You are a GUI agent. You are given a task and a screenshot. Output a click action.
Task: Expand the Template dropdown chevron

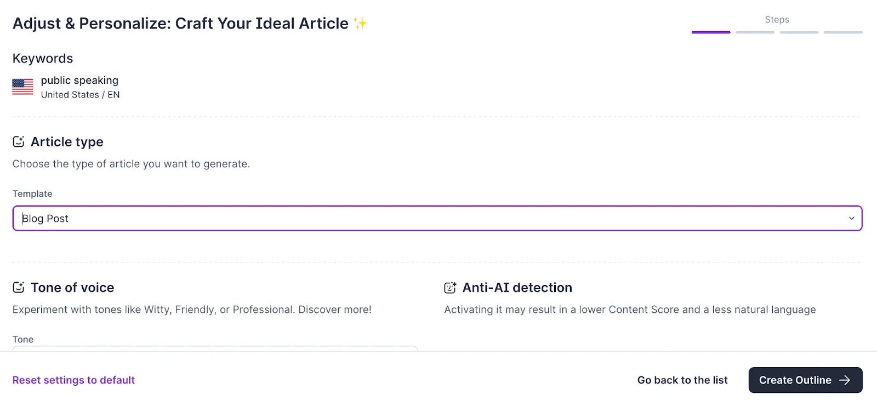point(851,218)
